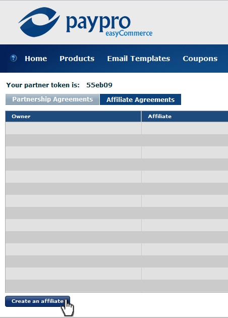Select the partner token value 55eb09
This screenshot has width=228, height=318.
pyautogui.click(x=99, y=85)
